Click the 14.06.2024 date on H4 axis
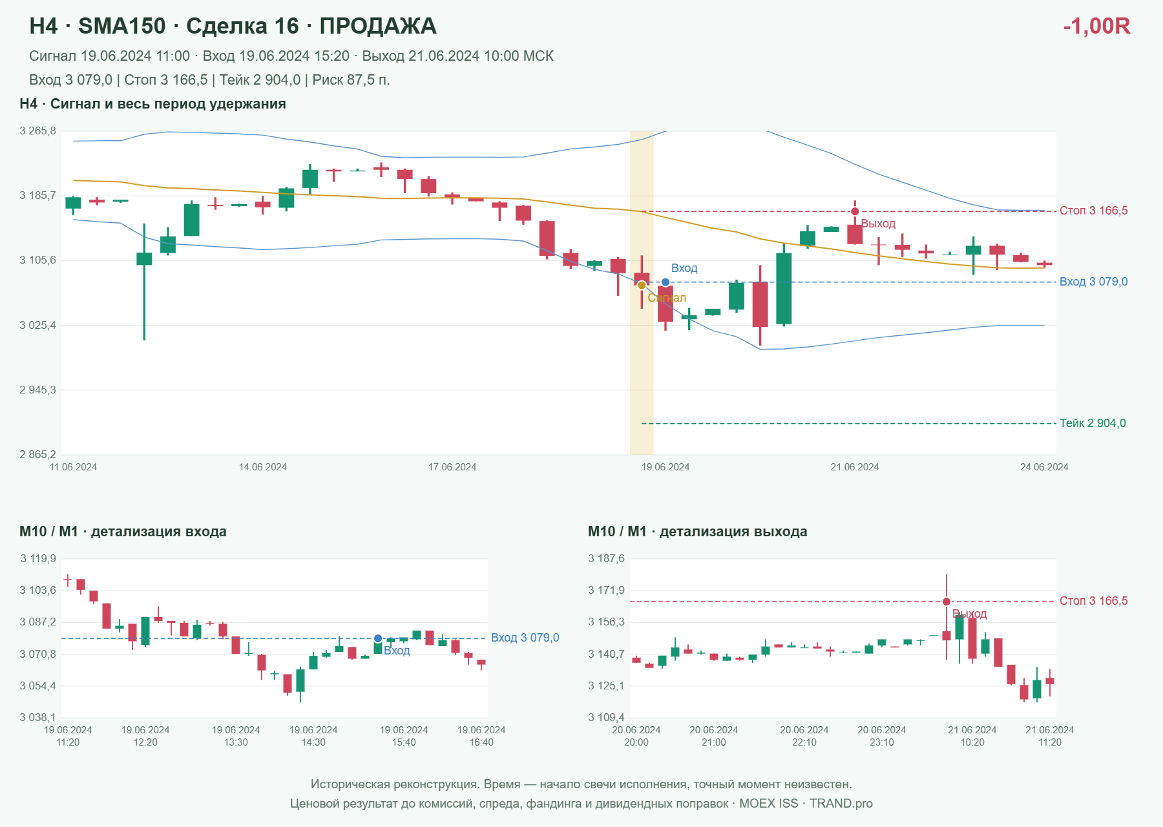Image resolution: width=1163 pixels, height=827 pixels. [x=263, y=467]
